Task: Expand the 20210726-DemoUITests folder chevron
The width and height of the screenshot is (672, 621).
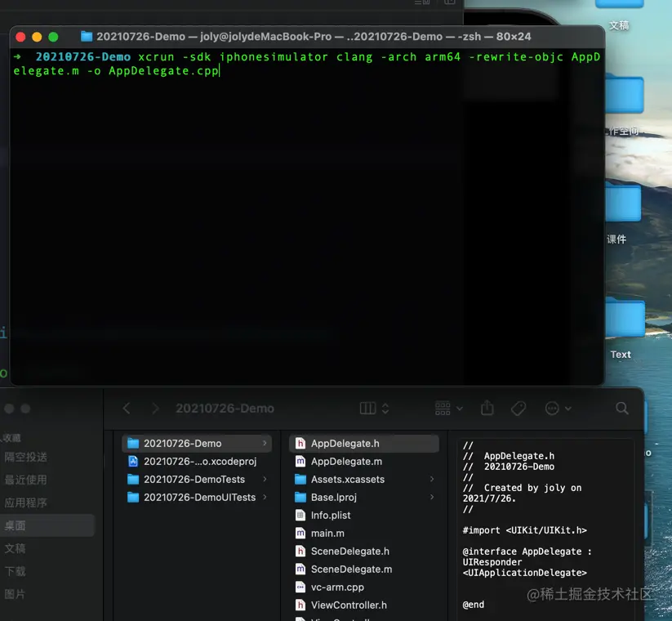Action: click(265, 497)
